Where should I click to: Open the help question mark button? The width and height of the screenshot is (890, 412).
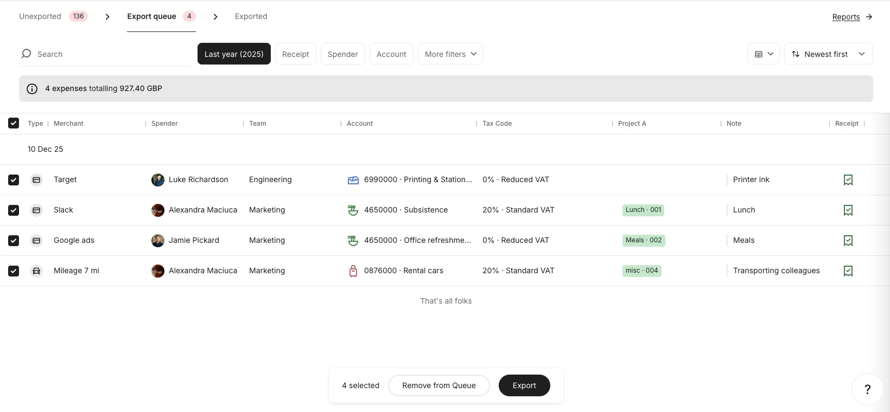(x=868, y=389)
